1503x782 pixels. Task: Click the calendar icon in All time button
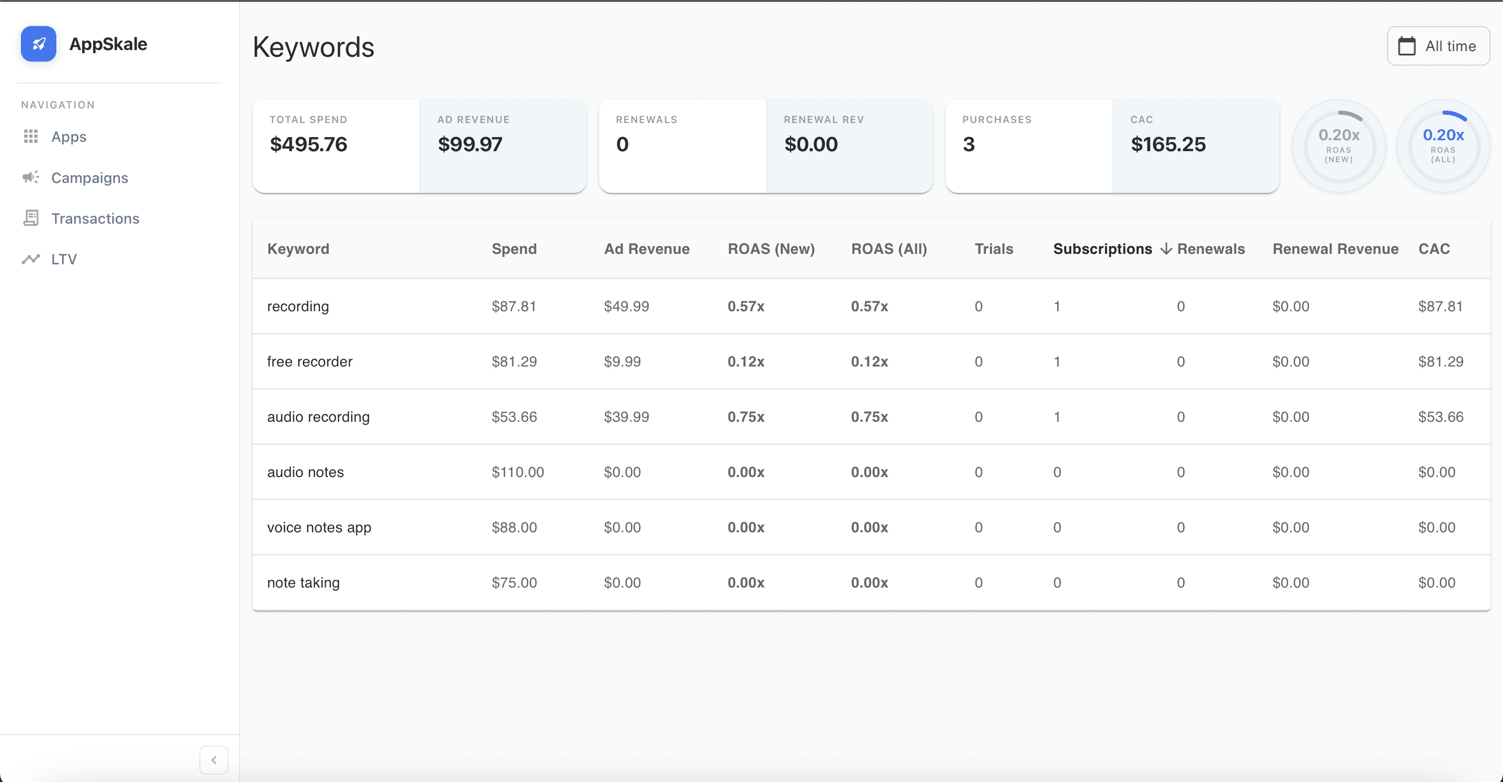tap(1409, 45)
